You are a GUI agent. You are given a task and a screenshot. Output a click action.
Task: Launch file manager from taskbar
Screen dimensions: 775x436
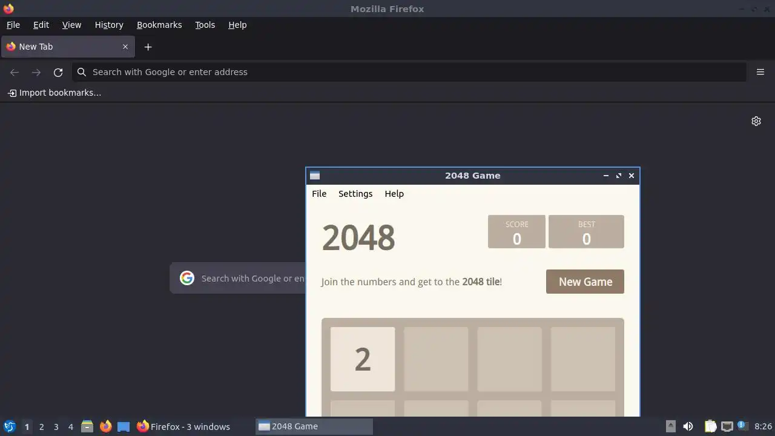click(x=87, y=426)
